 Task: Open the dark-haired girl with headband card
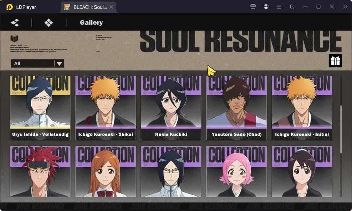tap(302, 172)
